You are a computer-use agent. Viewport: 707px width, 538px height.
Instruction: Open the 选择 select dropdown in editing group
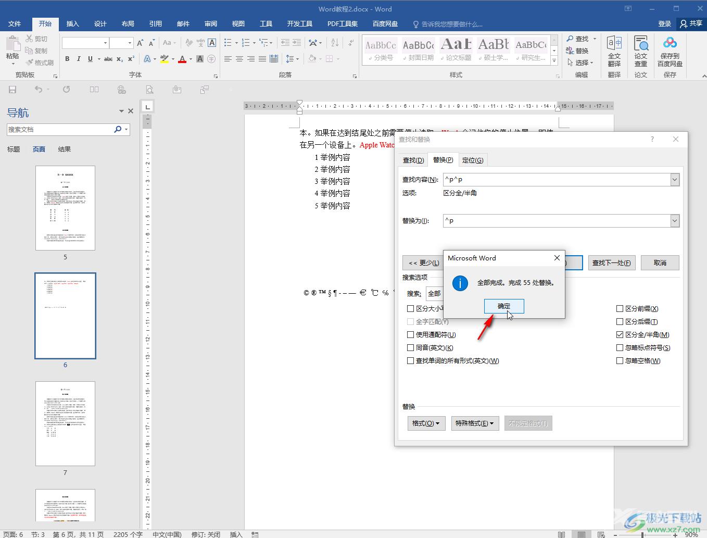580,62
